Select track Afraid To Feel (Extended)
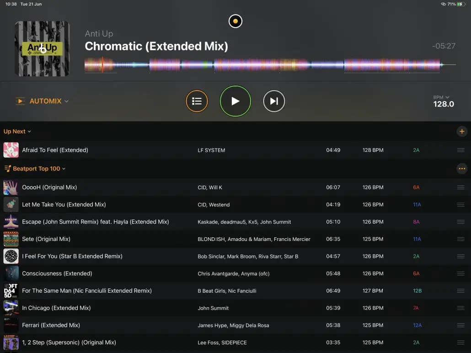Viewport: 471px width, 353px height. coord(55,150)
